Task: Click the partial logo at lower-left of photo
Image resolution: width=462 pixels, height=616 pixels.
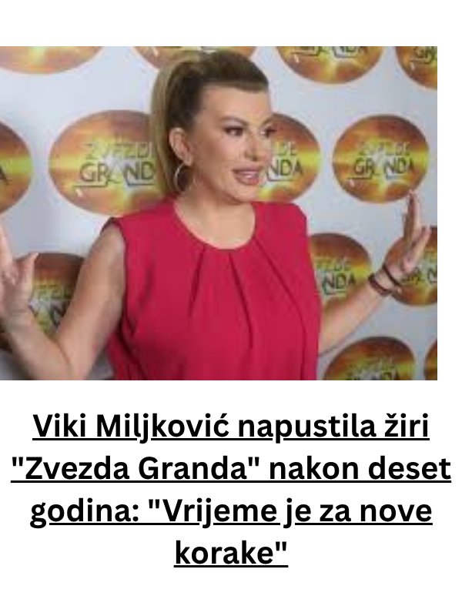Action: 49,291
